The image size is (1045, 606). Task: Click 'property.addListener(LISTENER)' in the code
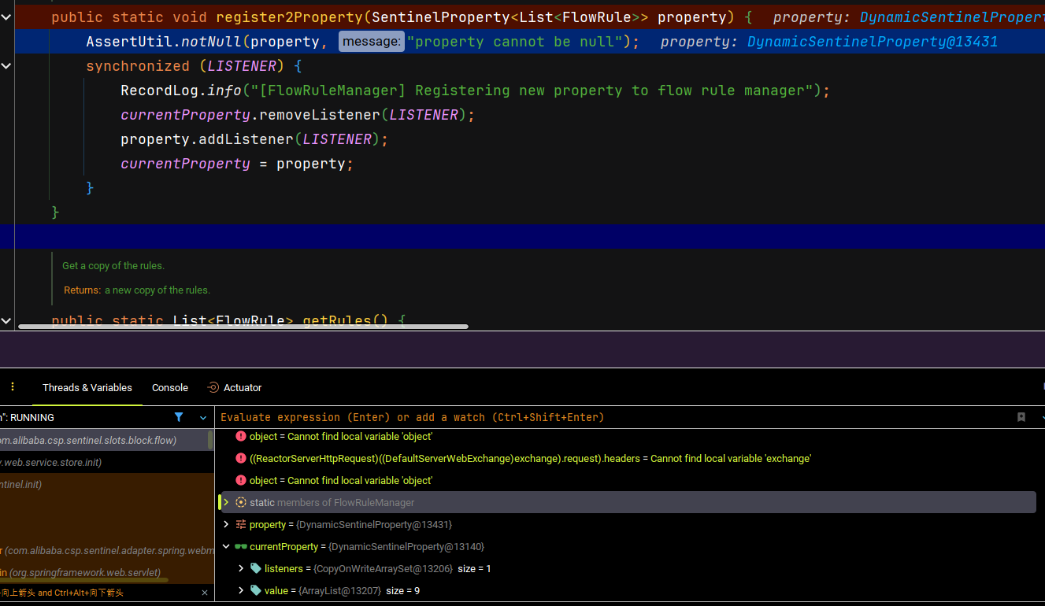(x=254, y=139)
